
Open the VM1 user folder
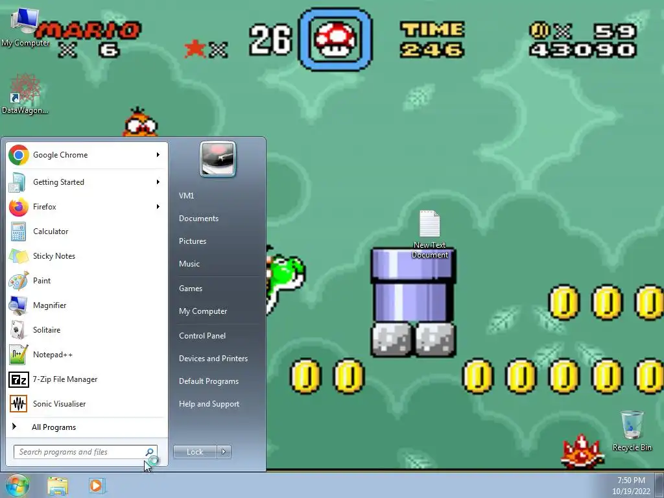187,196
